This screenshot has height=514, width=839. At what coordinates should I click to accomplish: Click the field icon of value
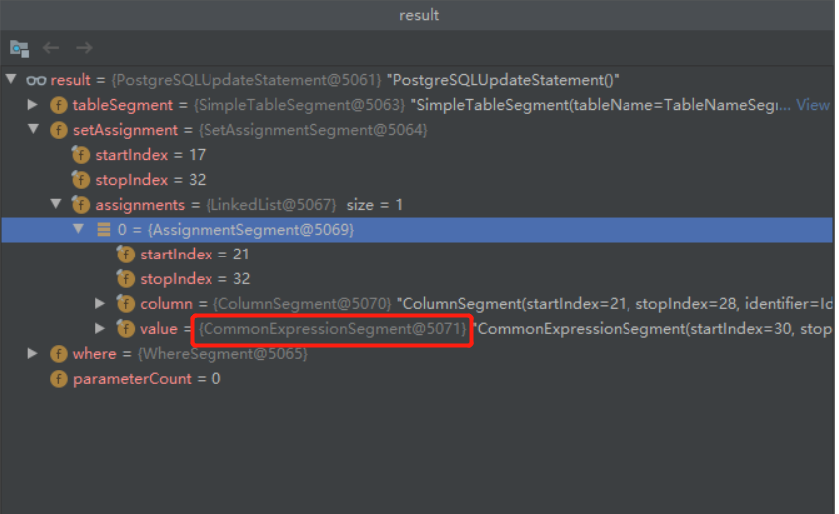pos(126,328)
